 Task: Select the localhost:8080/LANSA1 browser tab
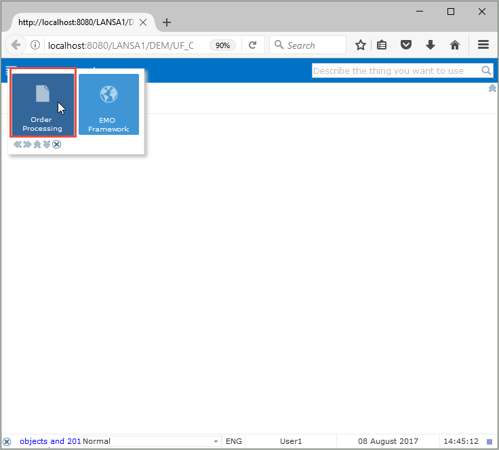pos(76,22)
